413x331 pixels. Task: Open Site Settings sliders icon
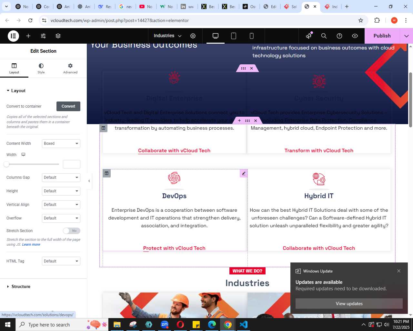pos(43,36)
